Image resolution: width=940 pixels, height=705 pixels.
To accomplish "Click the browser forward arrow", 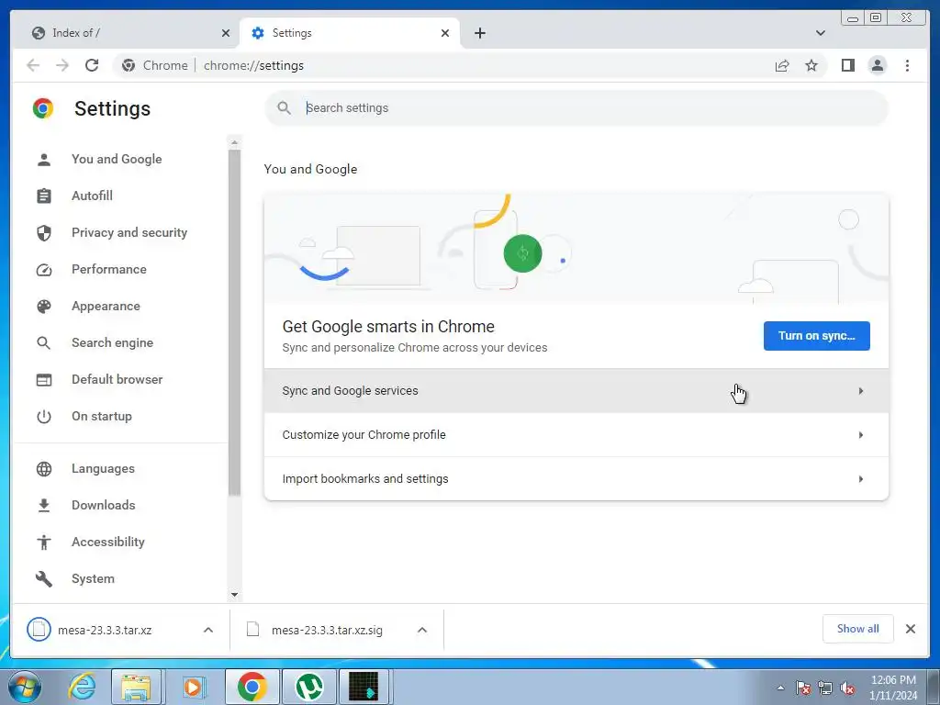I will click(62, 65).
